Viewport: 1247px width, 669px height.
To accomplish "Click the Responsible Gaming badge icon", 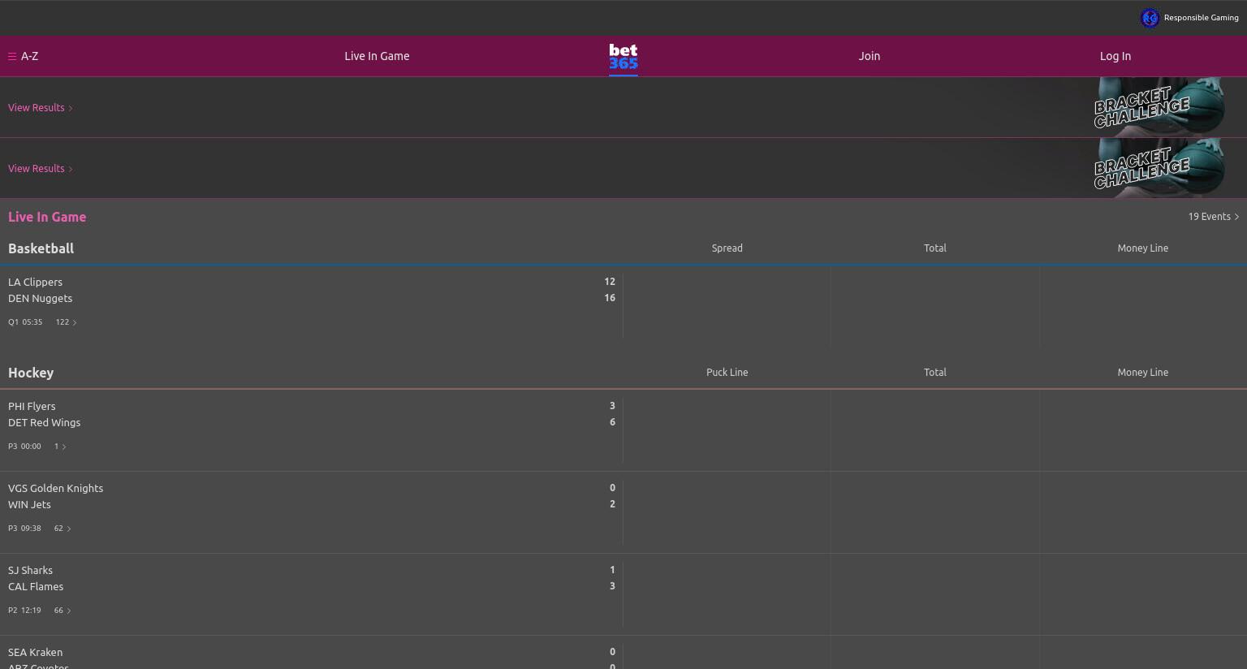I will 1150,18.
